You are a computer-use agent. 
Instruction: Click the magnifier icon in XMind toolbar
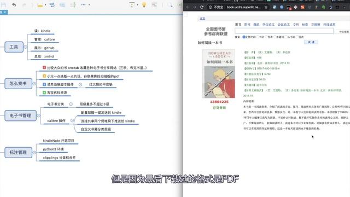170,5
